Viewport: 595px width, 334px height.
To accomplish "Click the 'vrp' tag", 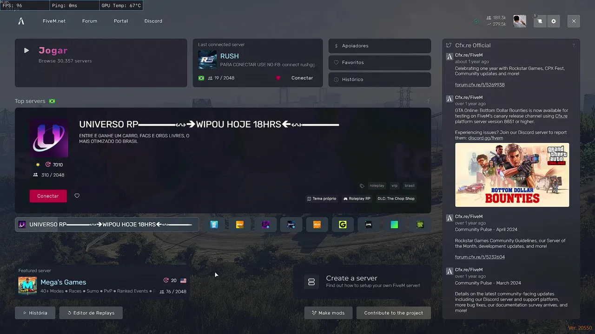I will pyautogui.click(x=395, y=186).
